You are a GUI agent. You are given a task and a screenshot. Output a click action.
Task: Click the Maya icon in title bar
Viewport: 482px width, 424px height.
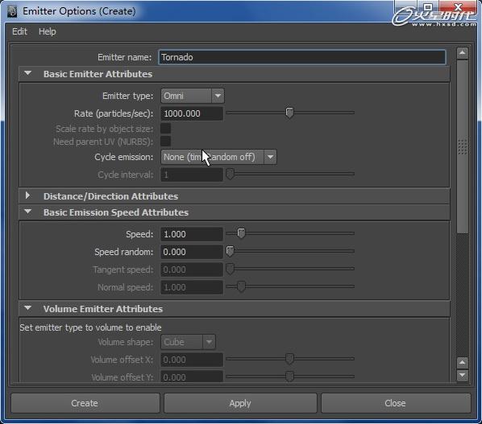click(x=12, y=11)
